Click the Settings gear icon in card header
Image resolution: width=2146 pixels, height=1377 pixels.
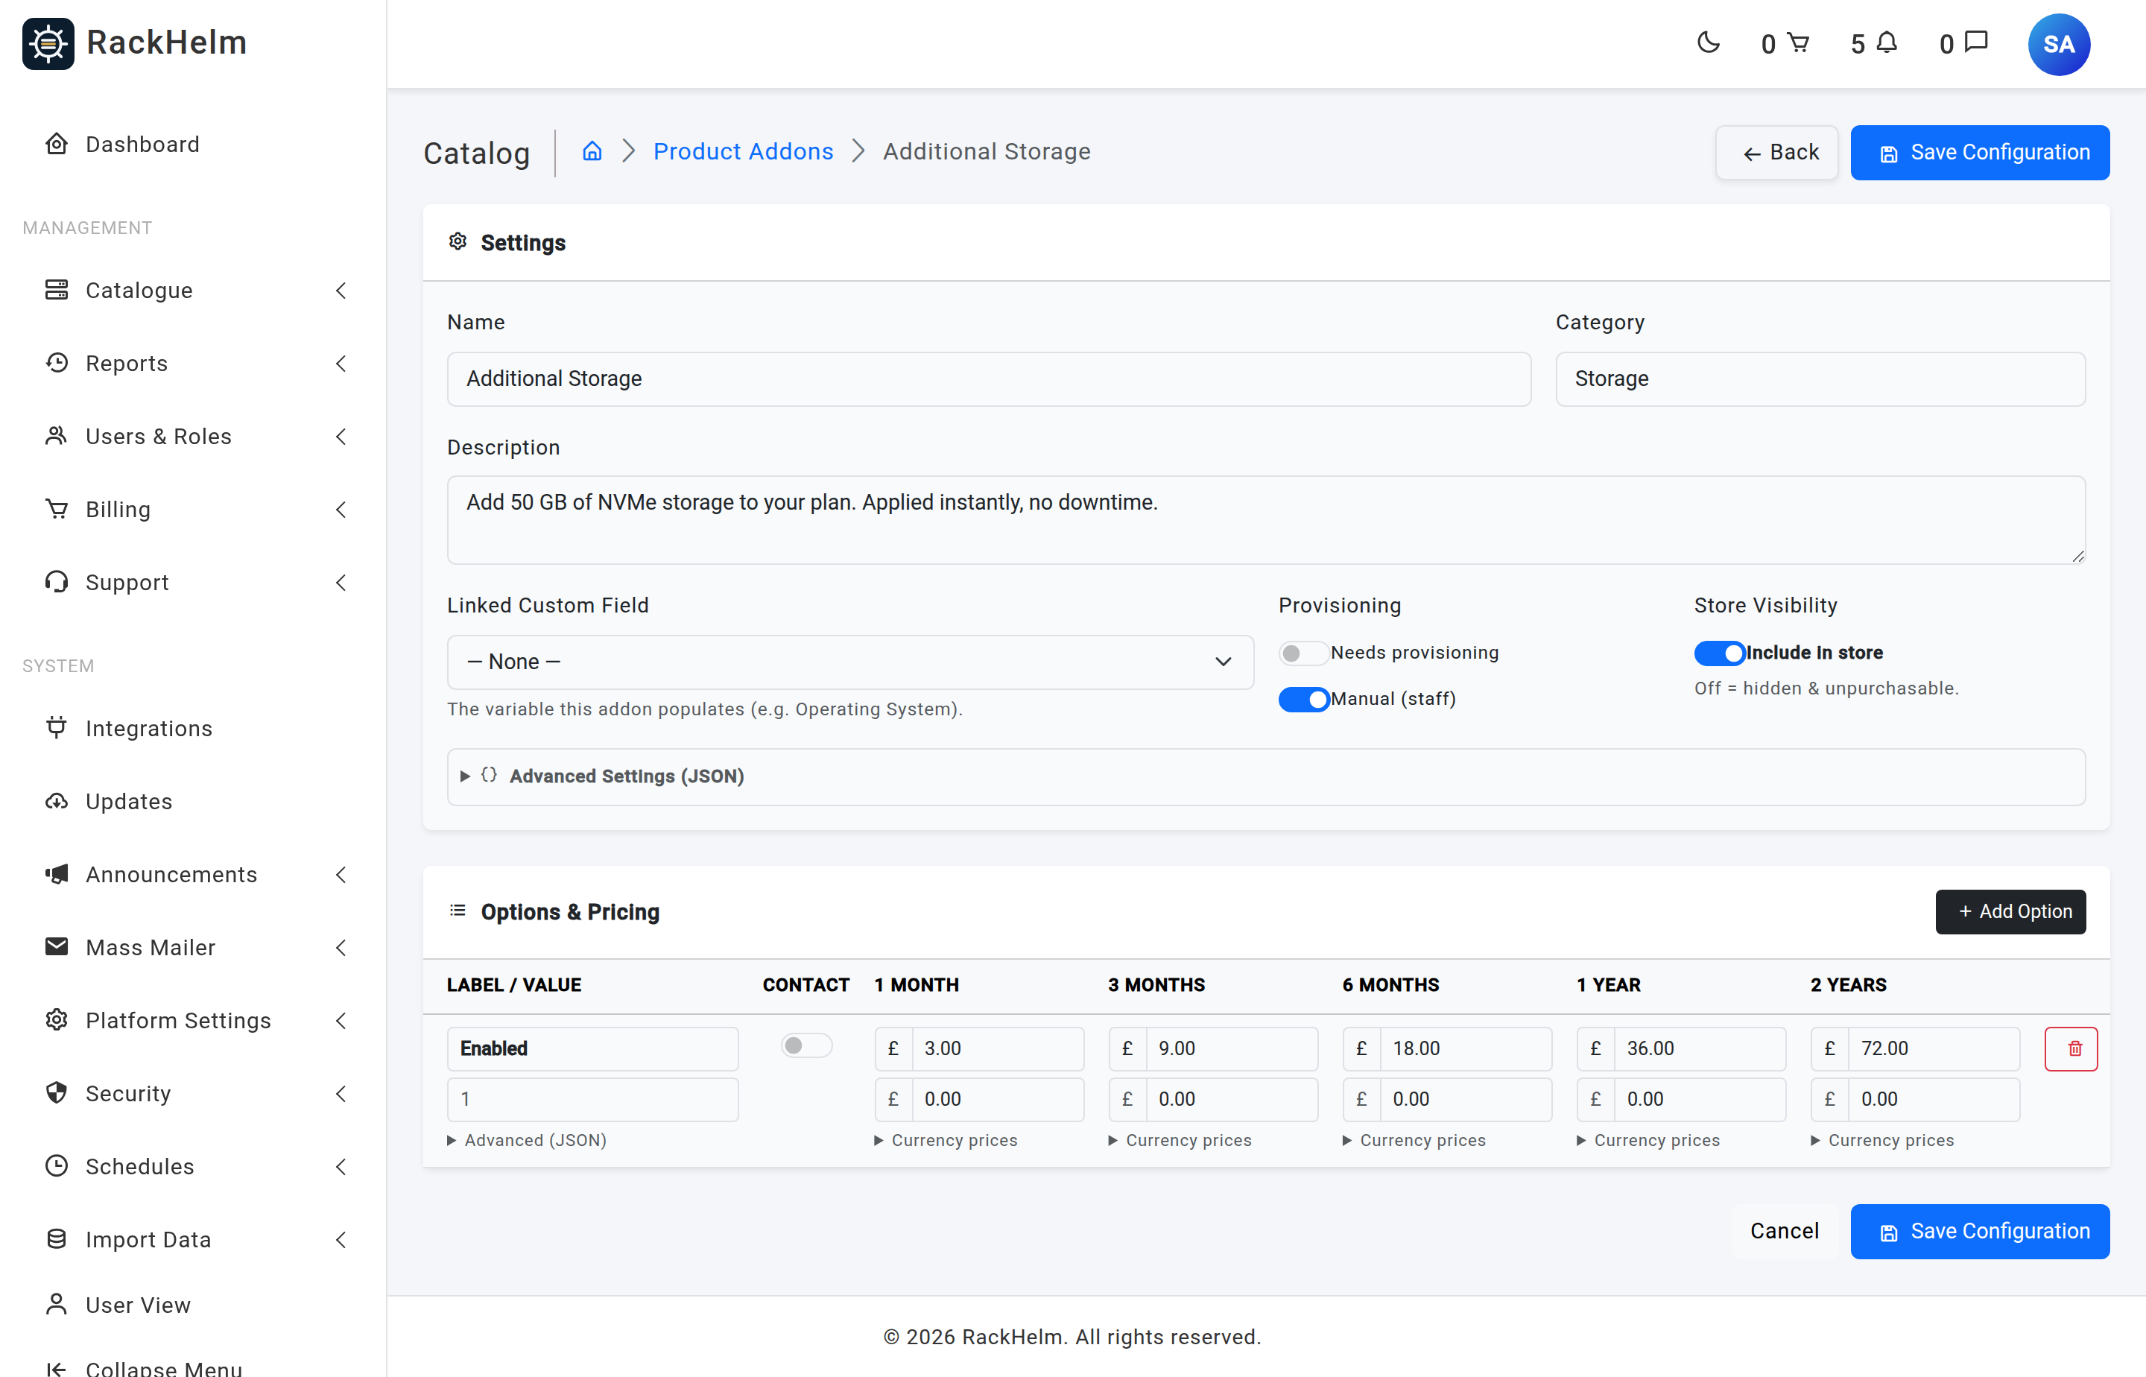point(458,241)
